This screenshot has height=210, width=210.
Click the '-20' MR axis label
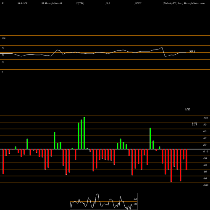[205, 158]
